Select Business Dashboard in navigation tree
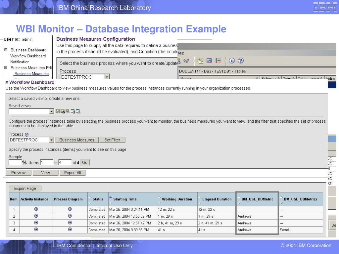 pos(28,50)
